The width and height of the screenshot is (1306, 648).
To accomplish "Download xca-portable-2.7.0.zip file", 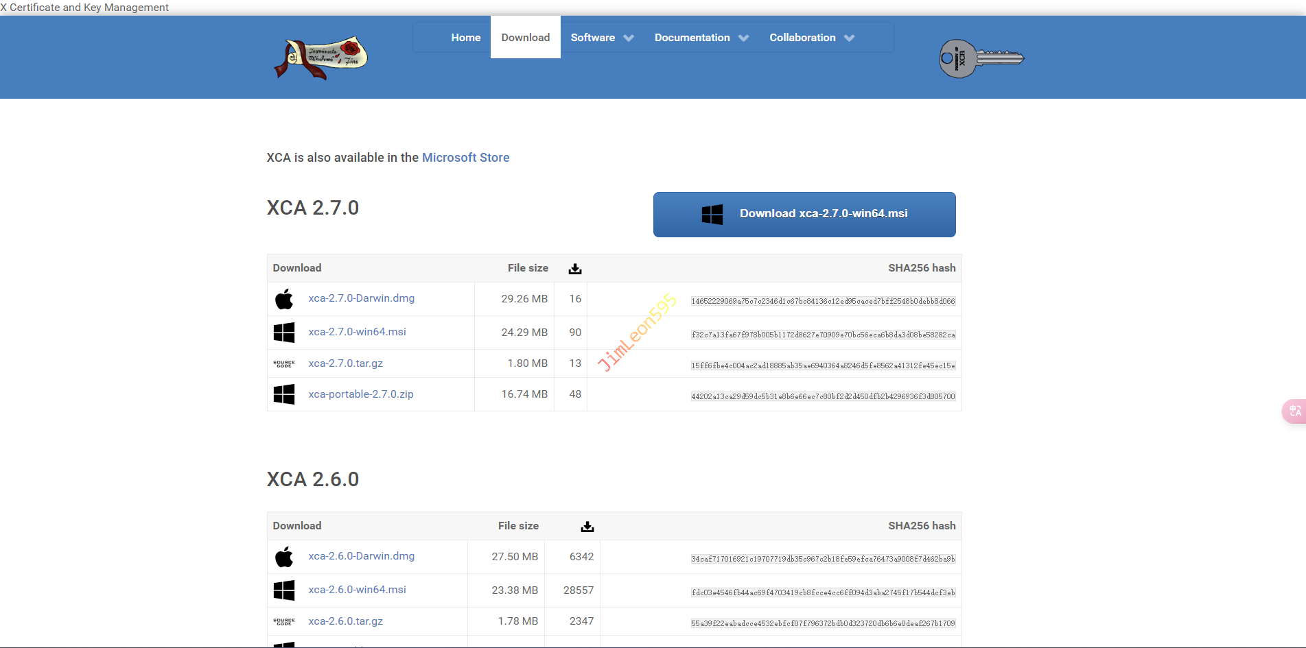I will pyautogui.click(x=361, y=394).
